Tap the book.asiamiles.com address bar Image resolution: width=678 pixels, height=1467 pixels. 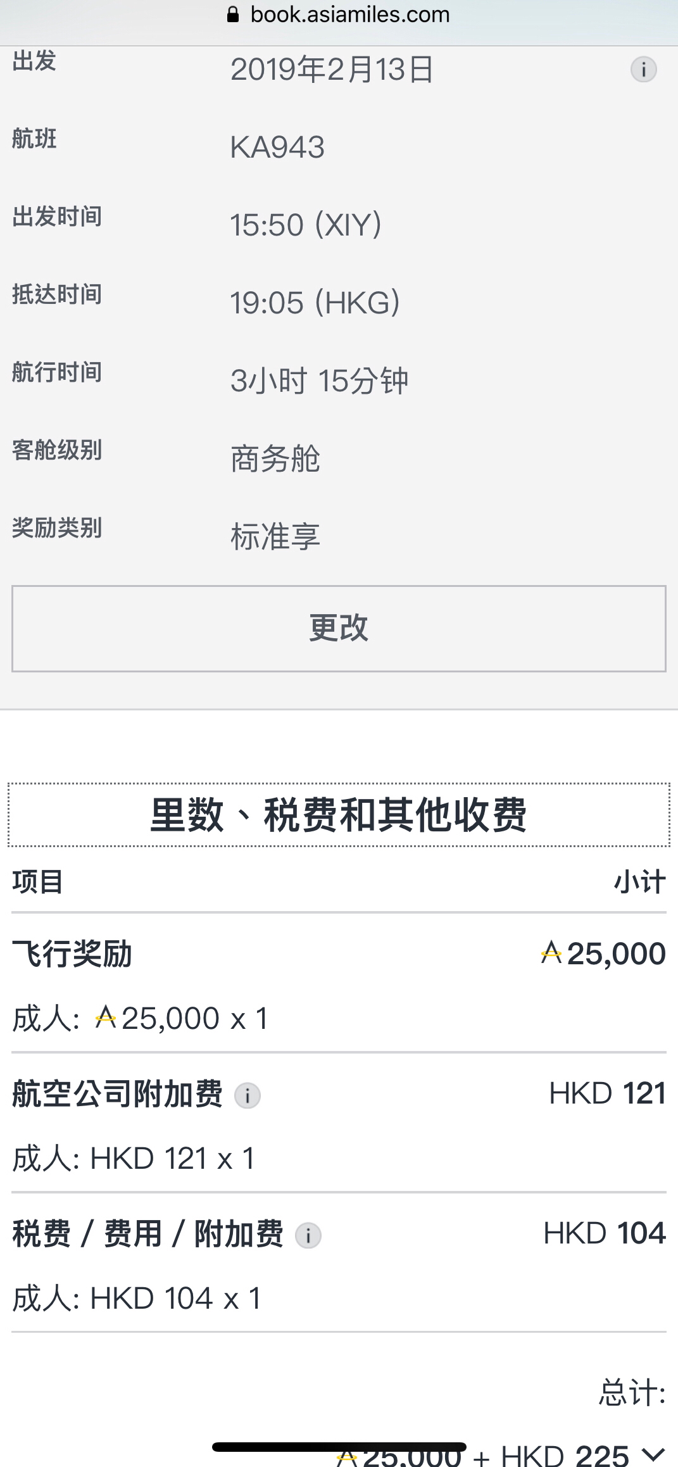(339, 15)
